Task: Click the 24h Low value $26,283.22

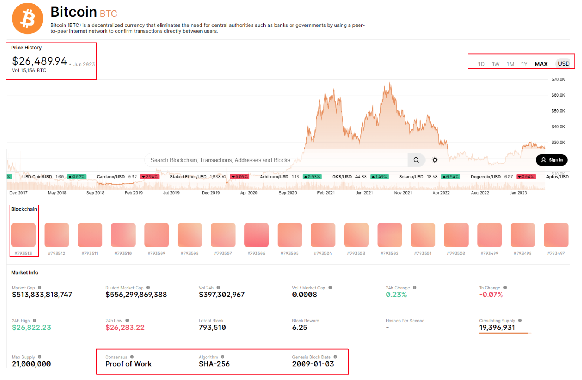Action: (125, 328)
